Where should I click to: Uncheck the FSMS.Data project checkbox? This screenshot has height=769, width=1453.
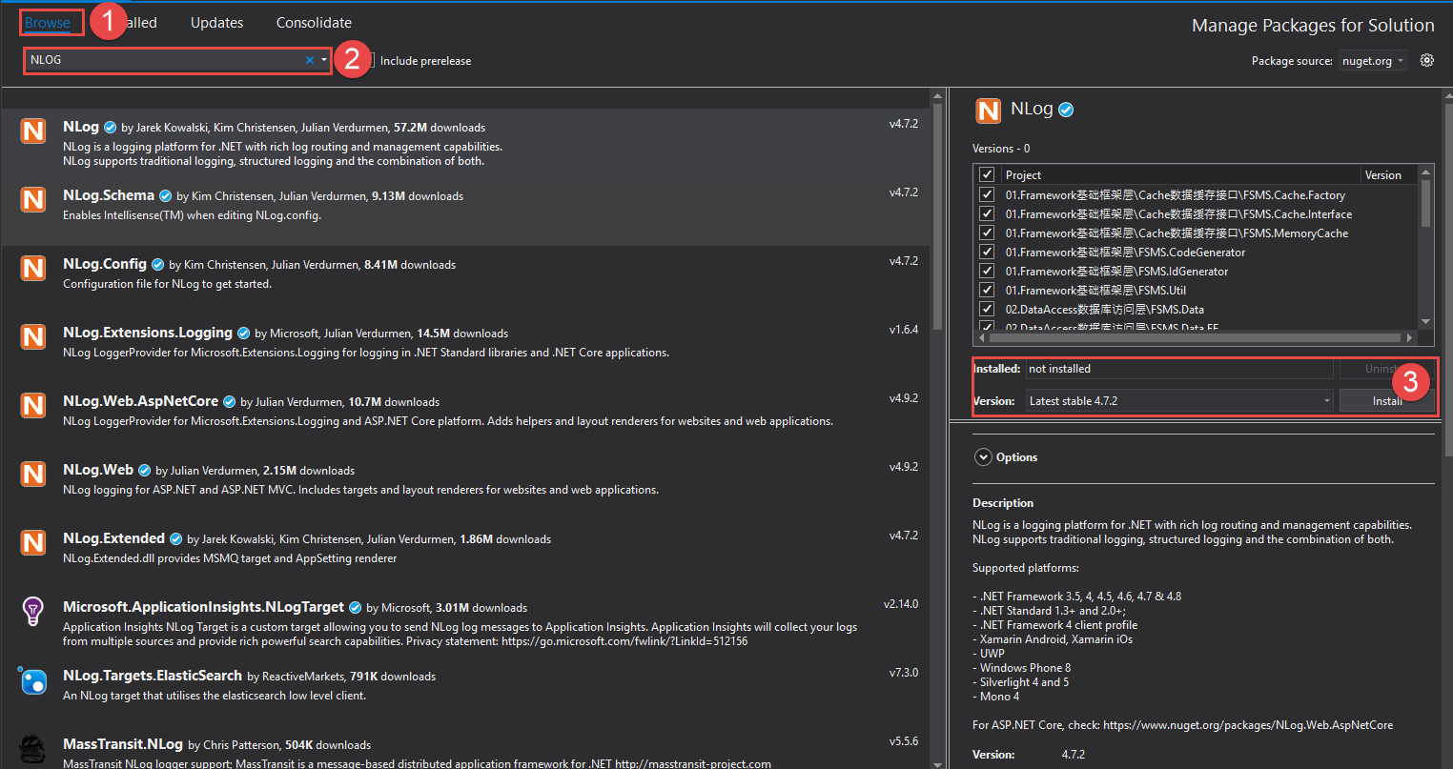987,309
